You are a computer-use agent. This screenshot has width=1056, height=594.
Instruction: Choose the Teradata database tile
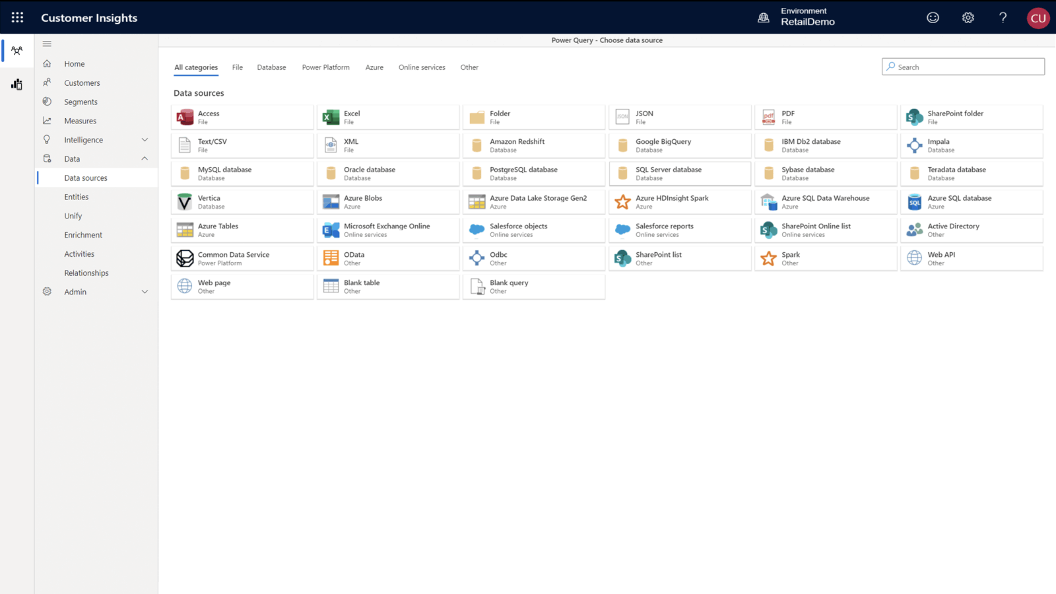click(972, 174)
